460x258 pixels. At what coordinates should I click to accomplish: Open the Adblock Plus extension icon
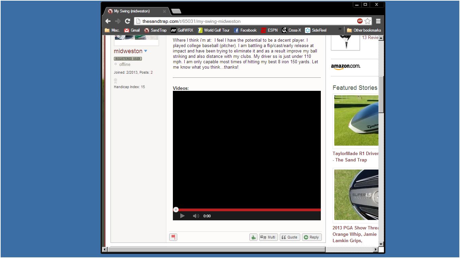coord(360,21)
